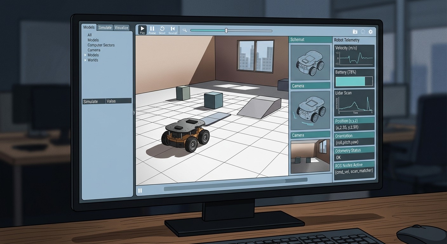447x244 pixels.
Task: Open settings with the gear icon
Action: (370, 32)
